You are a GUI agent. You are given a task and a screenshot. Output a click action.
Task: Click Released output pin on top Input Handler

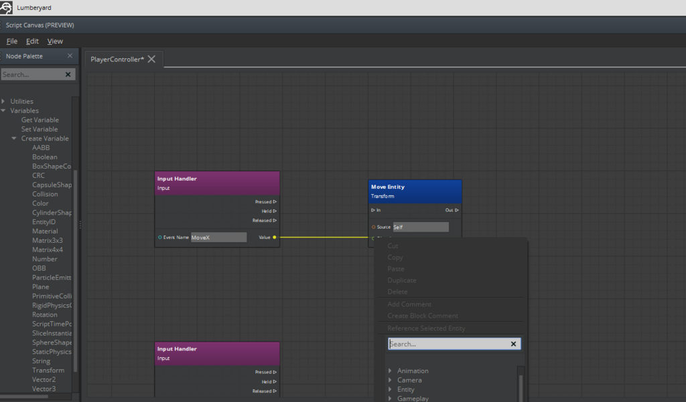[275, 220]
